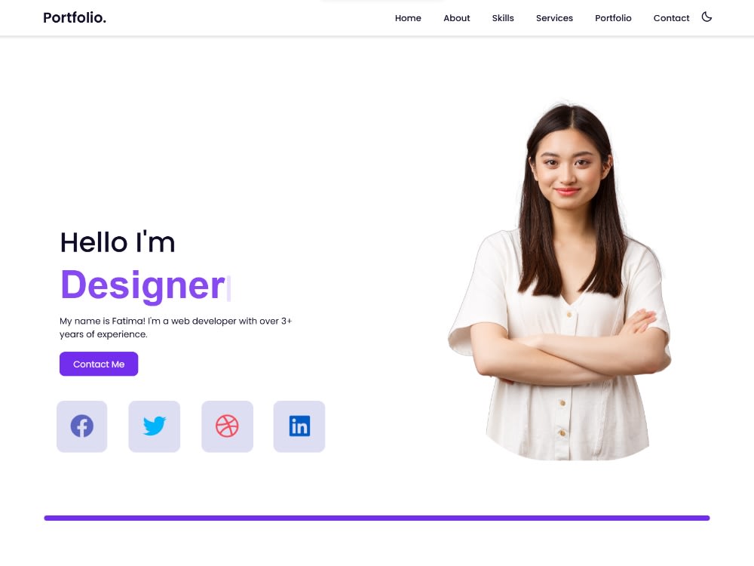Open the Twitter bird icon

(x=155, y=426)
